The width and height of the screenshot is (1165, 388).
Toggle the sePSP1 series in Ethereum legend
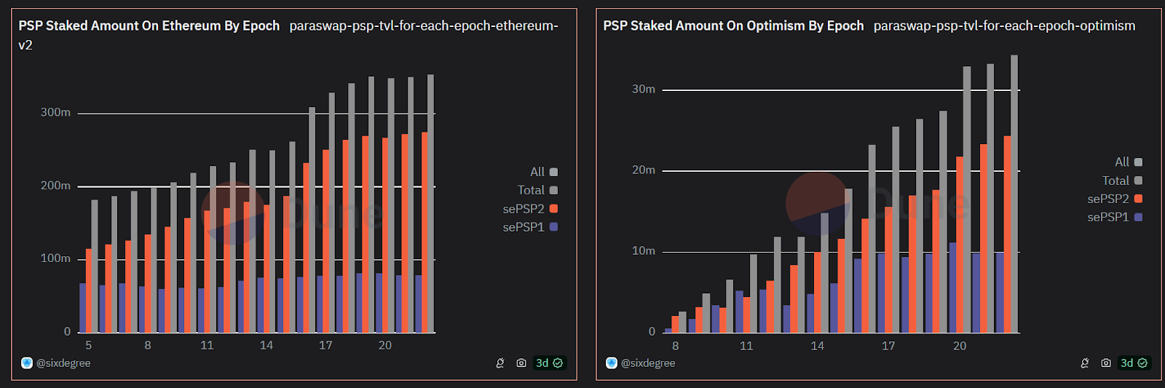[530, 227]
